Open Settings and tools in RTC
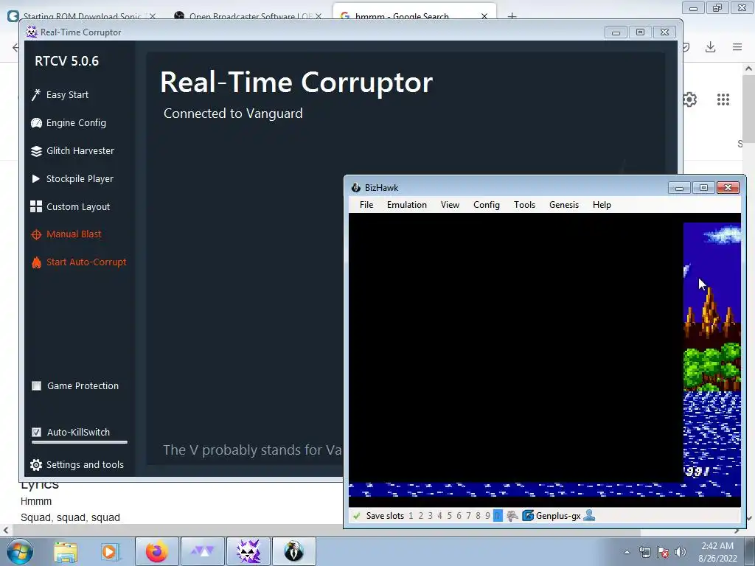Viewport: 755px width, 566px height. coord(77,465)
